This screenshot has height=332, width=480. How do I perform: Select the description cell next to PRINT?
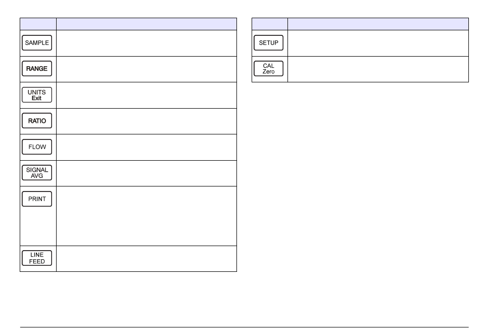[147, 216]
